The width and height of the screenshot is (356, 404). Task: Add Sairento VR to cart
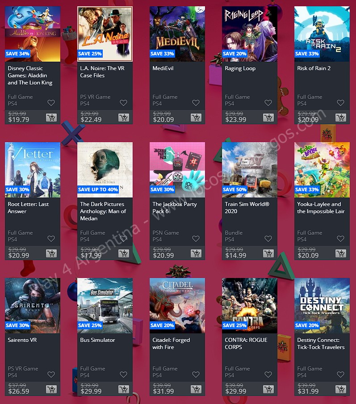click(51, 389)
